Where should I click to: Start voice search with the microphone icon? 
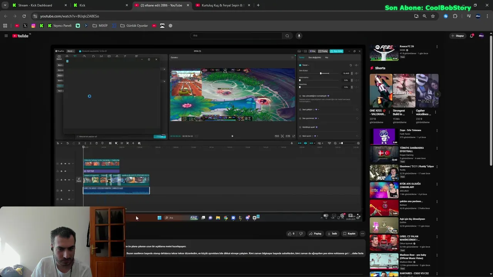[x=299, y=36]
